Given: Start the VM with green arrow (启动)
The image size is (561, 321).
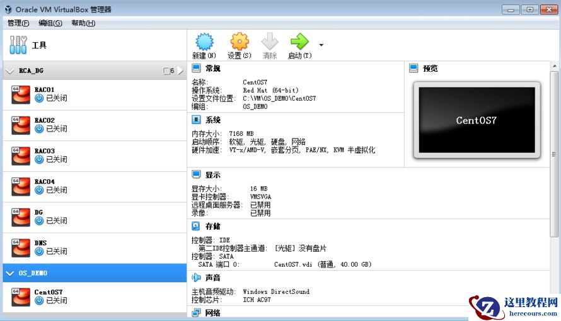Looking at the screenshot, I should pos(299,42).
